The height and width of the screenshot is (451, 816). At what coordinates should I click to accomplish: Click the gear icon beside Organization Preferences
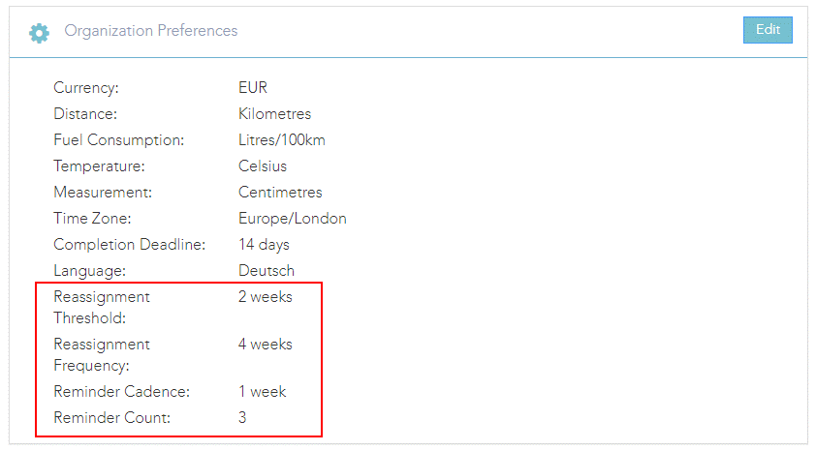point(39,32)
